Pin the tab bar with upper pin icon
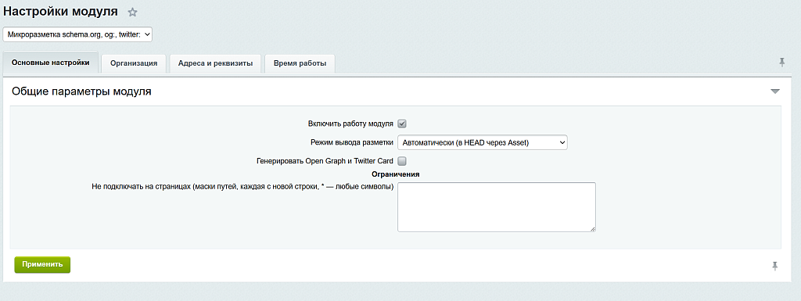Image resolution: width=801 pixels, height=301 pixels. coord(781,63)
